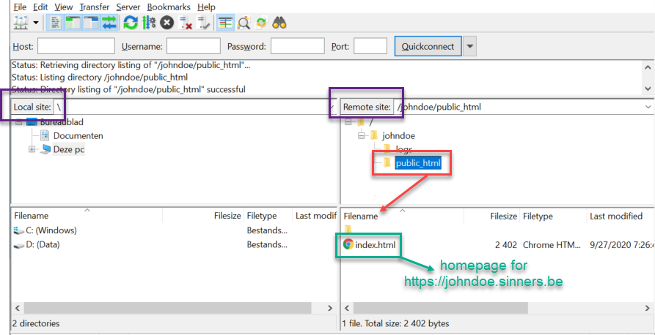Click the Quickconnect button
The image size is (655, 335).
coord(428,47)
